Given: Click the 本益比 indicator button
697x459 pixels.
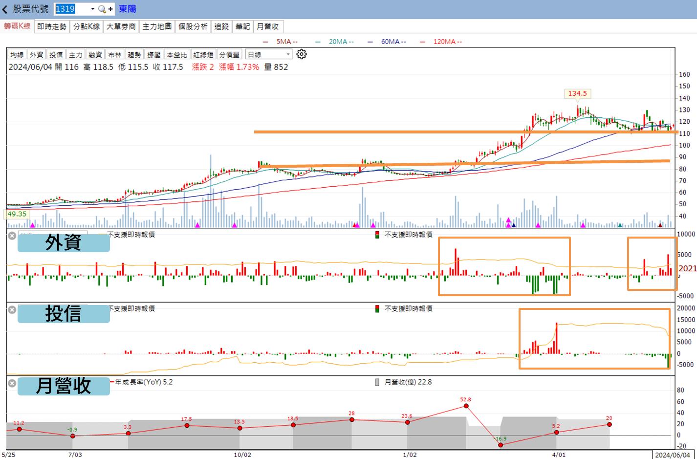Looking at the screenshot, I should [x=177, y=54].
